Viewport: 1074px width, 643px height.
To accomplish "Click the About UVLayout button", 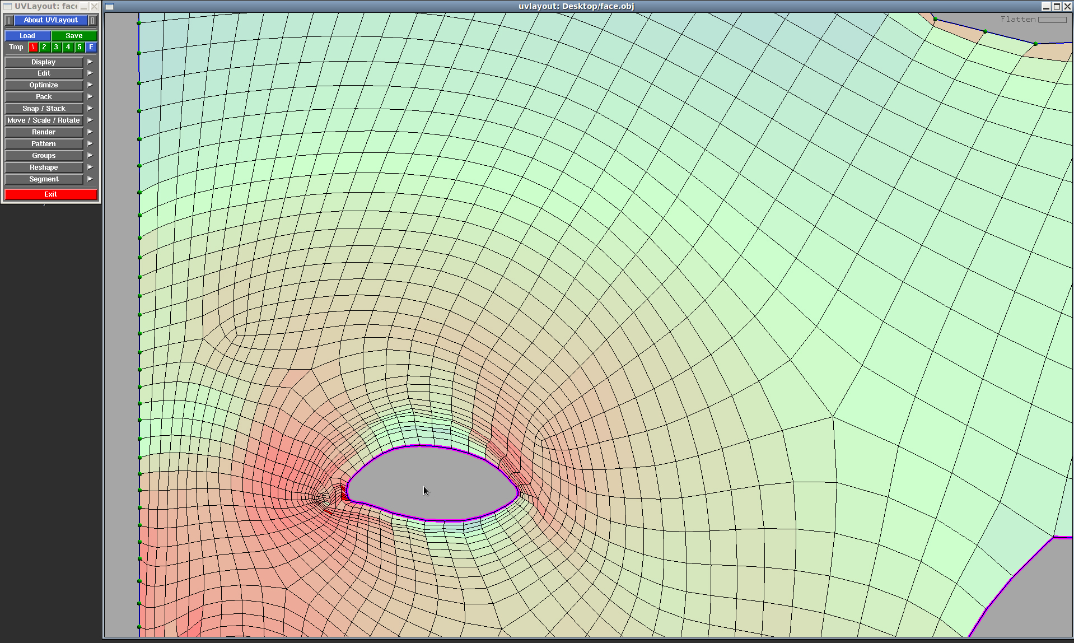I will (x=51, y=20).
